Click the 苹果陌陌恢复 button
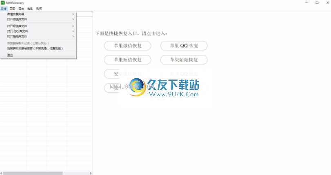Screen dimensions: 331x175 coord(184,60)
